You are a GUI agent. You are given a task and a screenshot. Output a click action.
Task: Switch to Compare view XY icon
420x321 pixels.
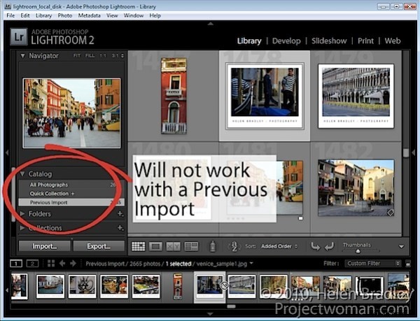tap(173, 246)
